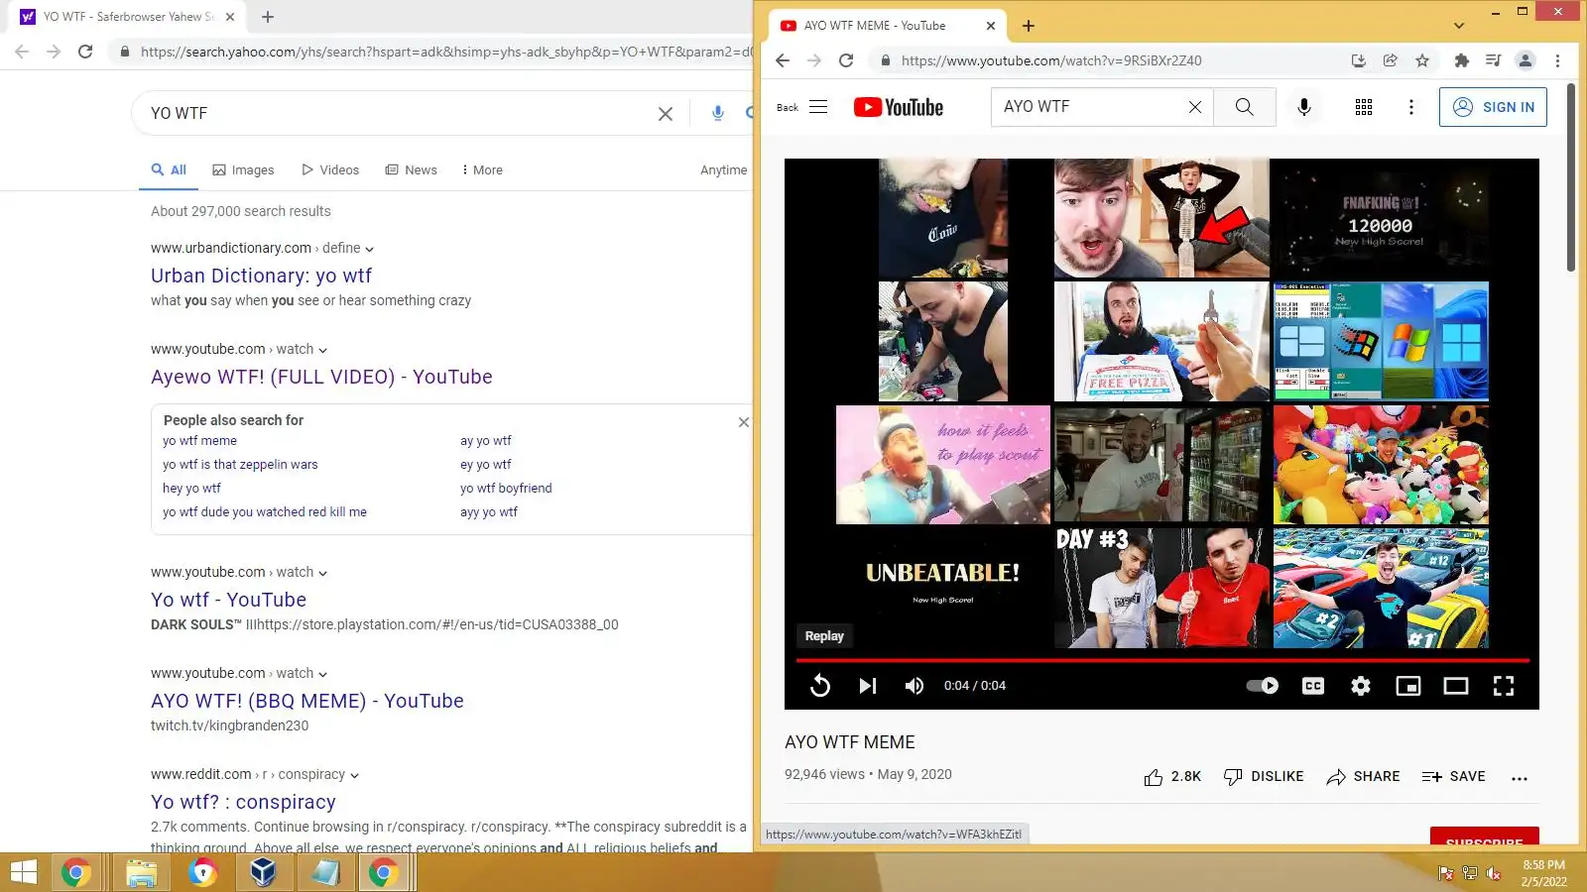1587x892 pixels.
Task: Dislike the AYO WTF MEME video
Action: [x=1264, y=777]
